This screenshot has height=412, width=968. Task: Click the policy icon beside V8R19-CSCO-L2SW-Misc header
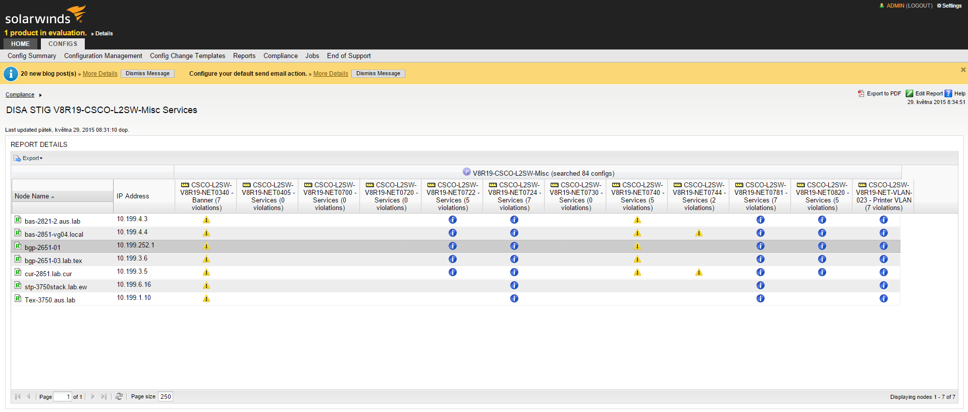(x=467, y=172)
